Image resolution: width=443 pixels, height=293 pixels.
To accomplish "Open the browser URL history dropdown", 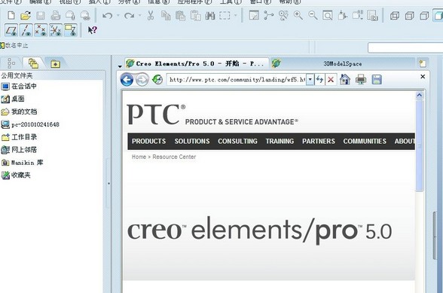I will 310,79.
